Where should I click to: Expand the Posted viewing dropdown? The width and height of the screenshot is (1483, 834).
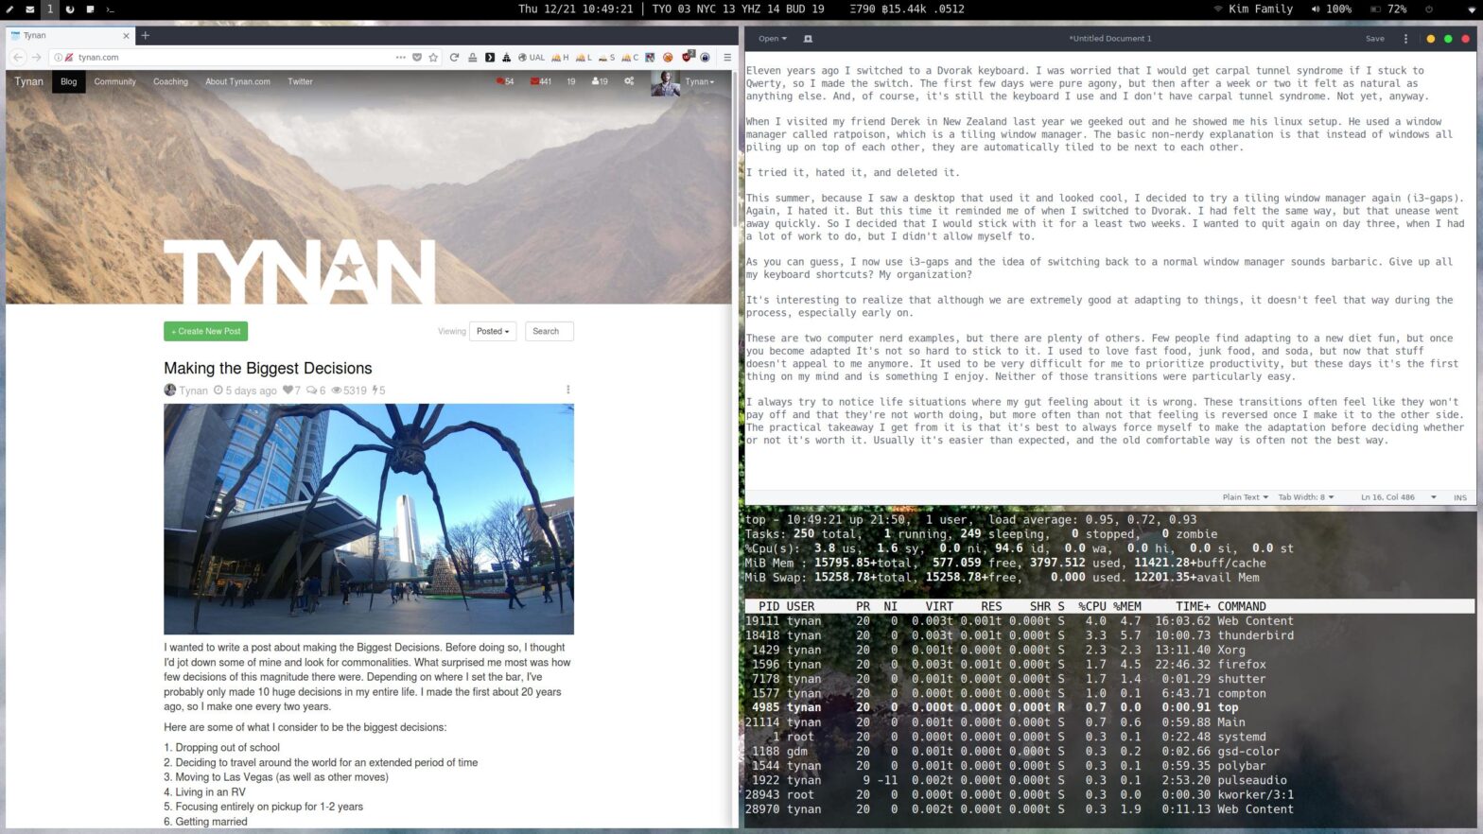[493, 332]
